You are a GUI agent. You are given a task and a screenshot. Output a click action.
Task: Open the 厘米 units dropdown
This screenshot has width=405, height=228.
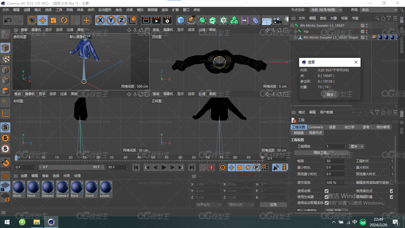coord(357,146)
